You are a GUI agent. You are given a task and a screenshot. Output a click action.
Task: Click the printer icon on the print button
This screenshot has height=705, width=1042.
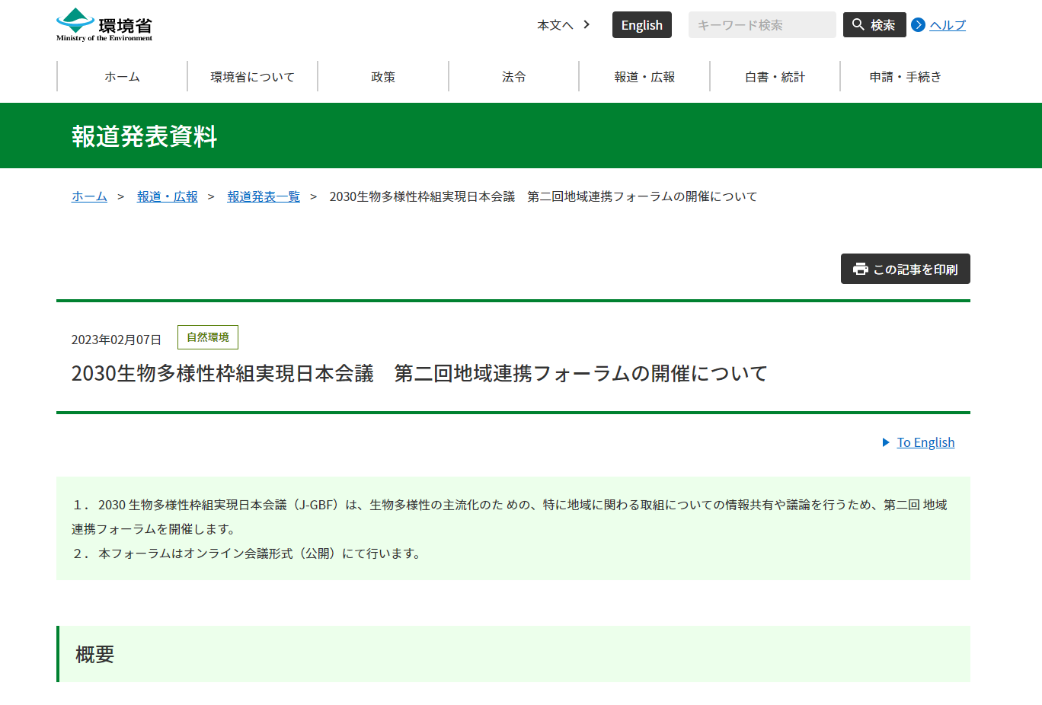pyautogui.click(x=860, y=269)
